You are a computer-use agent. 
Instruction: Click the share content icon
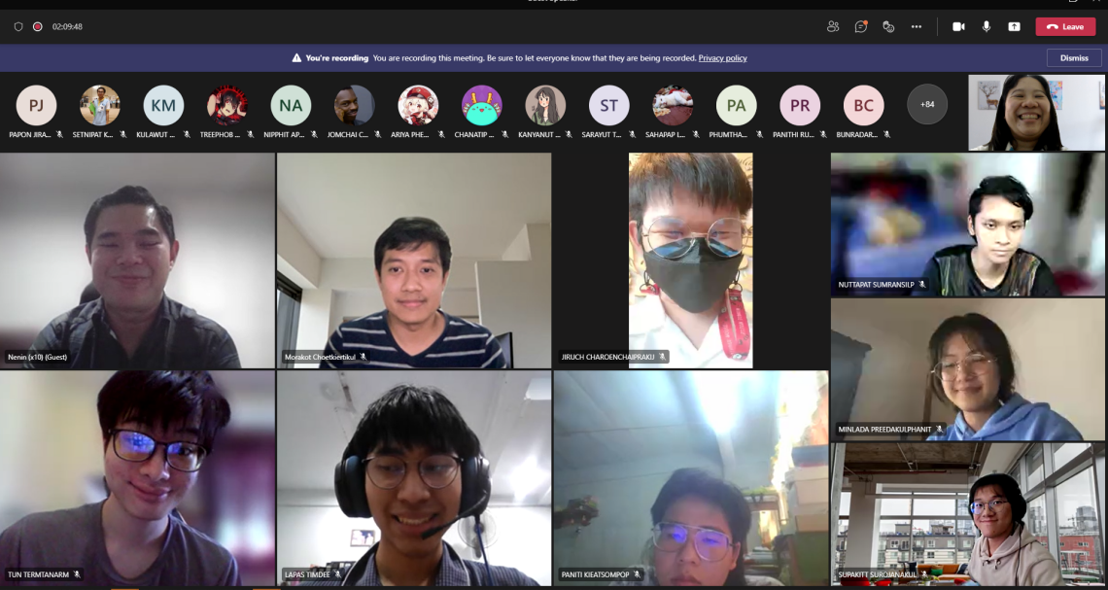pyautogui.click(x=1014, y=26)
